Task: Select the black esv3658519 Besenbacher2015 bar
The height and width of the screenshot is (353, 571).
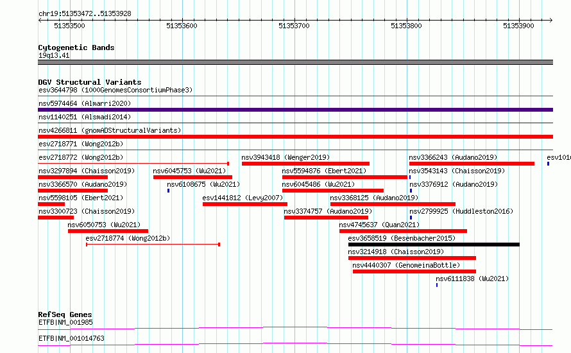Action: (434, 245)
